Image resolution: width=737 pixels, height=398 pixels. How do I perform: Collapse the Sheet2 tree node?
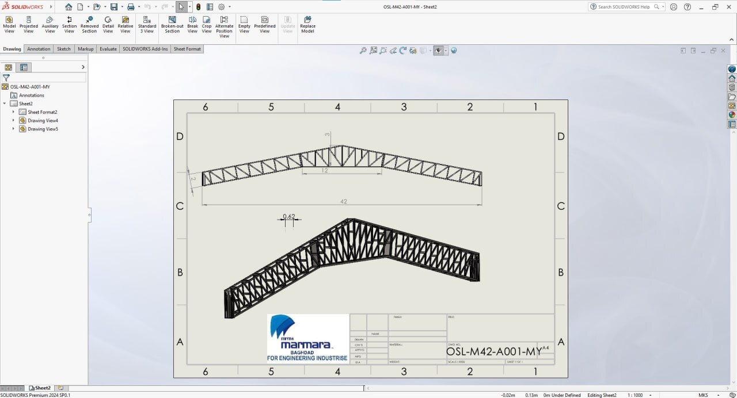pos(5,104)
